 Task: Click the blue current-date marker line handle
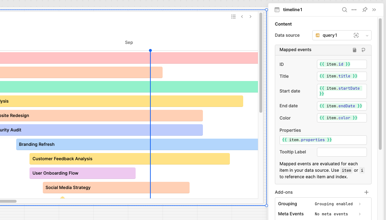tap(150, 50)
